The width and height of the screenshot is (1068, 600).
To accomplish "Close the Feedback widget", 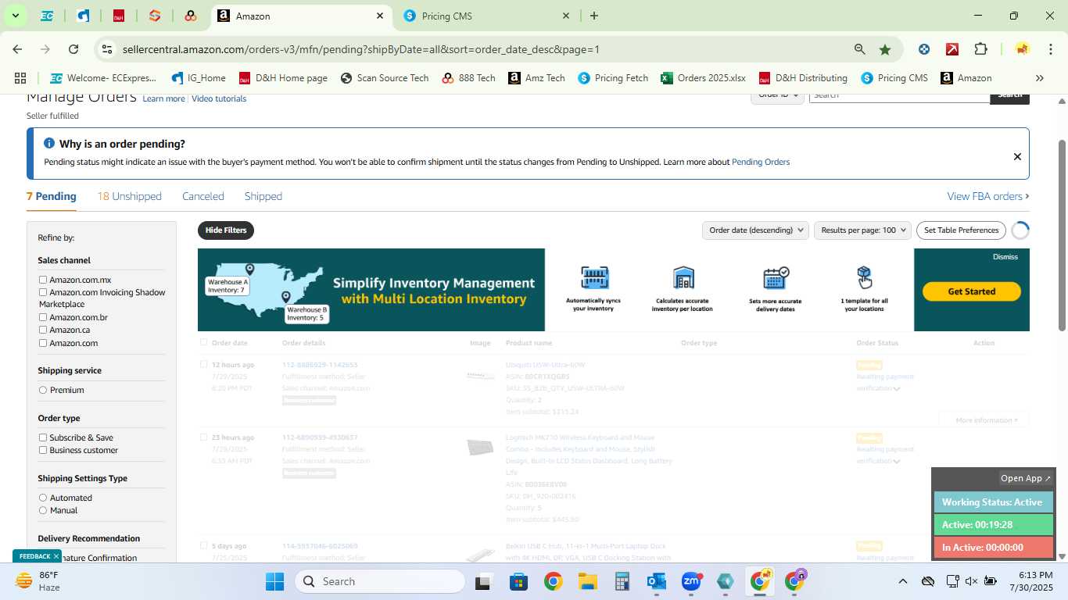I will click(56, 556).
